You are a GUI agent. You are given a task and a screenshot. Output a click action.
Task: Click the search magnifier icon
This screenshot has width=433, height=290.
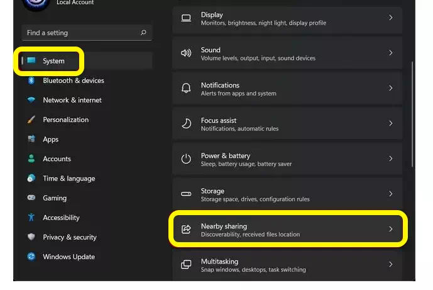(143, 33)
